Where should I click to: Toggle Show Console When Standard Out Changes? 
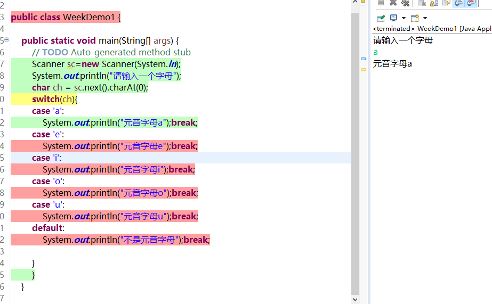point(459,3)
